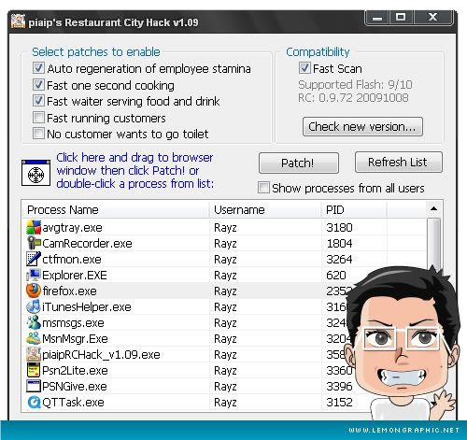Click PID value 3264
The width and height of the screenshot is (467, 440).
(339, 260)
